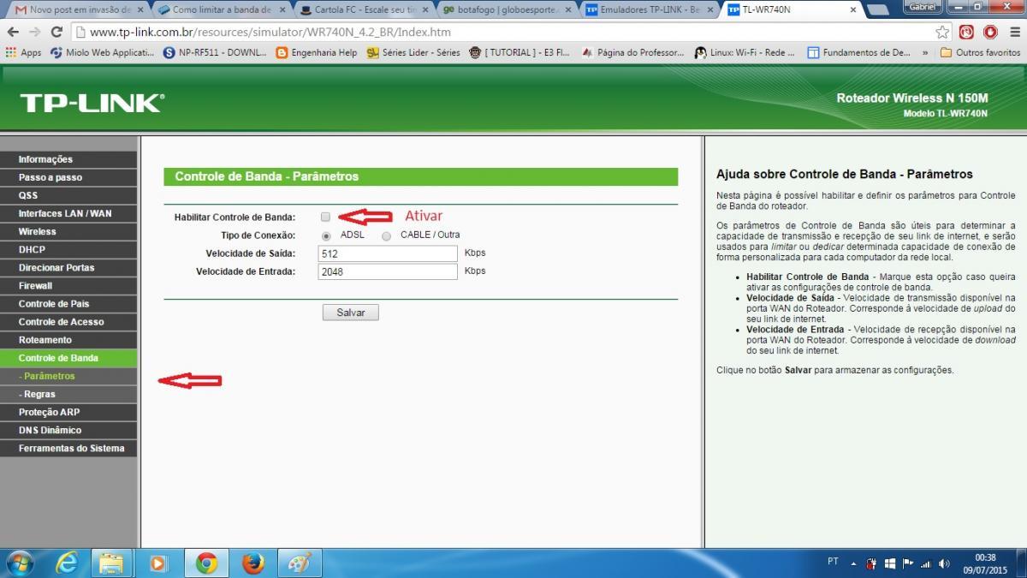Open the Proteção ARP menu item
1027x578 pixels.
(68, 412)
